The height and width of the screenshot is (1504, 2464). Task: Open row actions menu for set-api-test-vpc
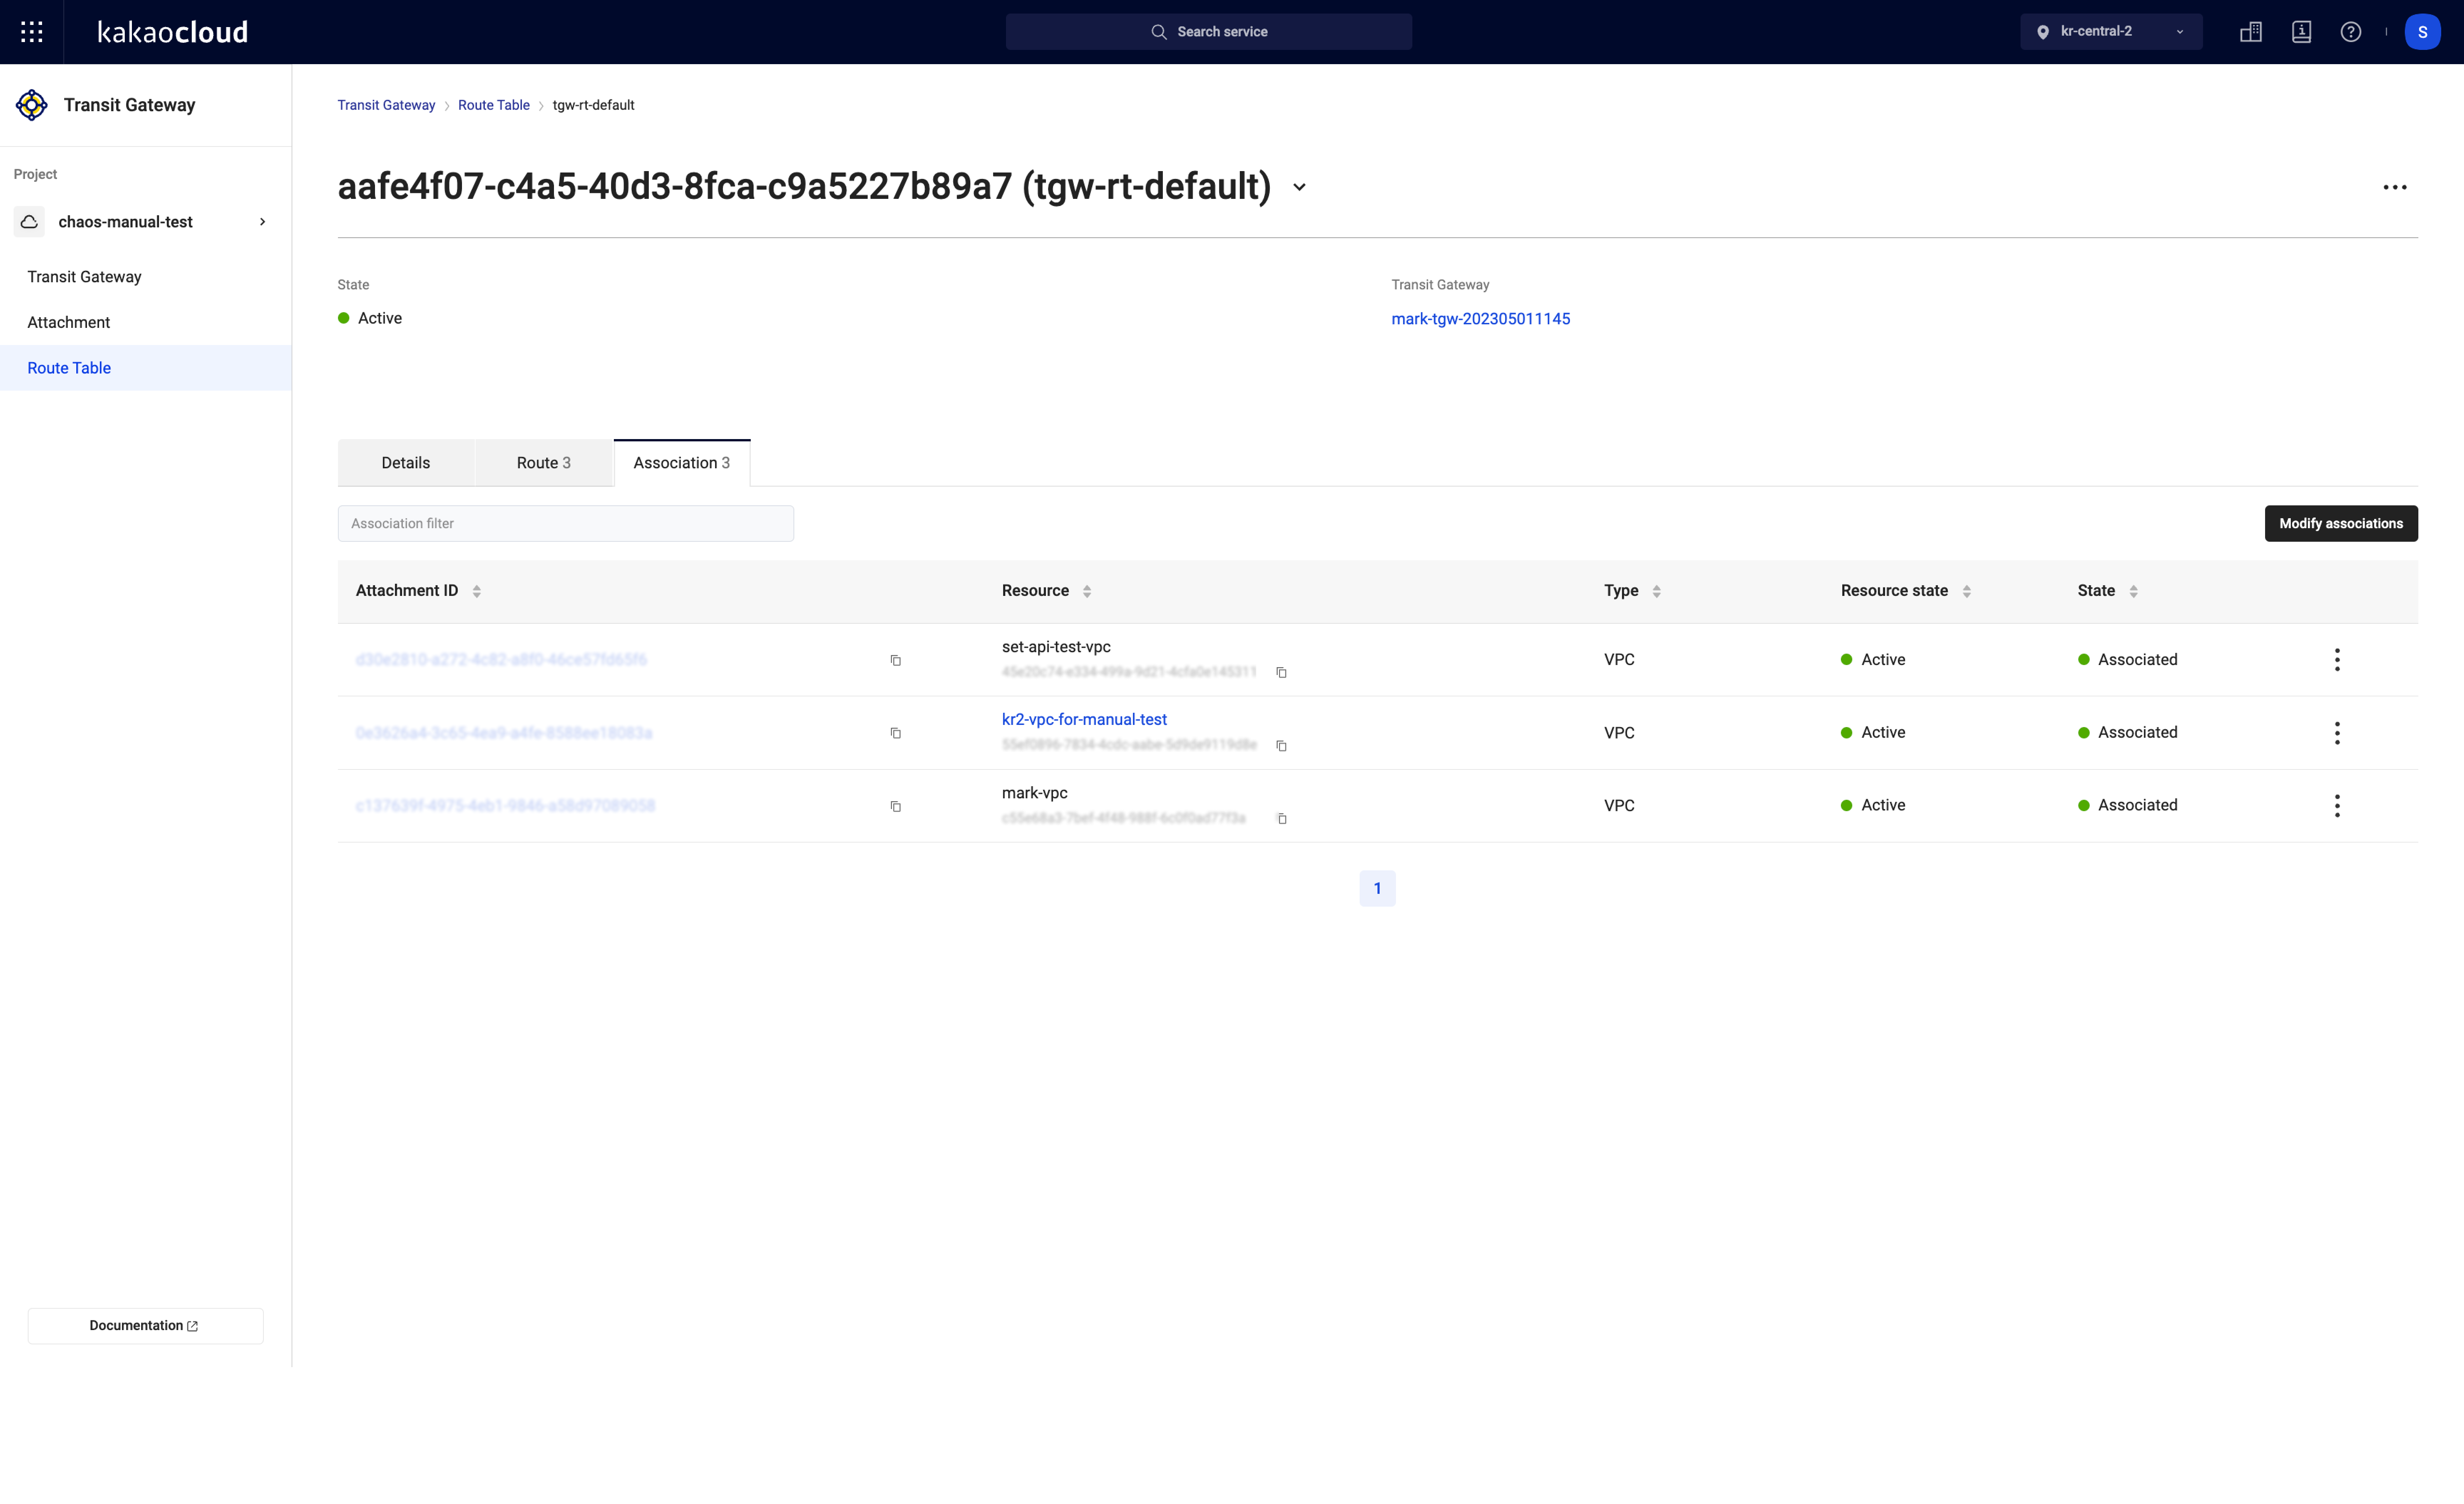[x=2337, y=660]
